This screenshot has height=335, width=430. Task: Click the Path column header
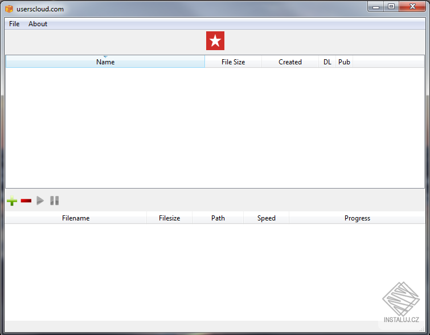218,218
